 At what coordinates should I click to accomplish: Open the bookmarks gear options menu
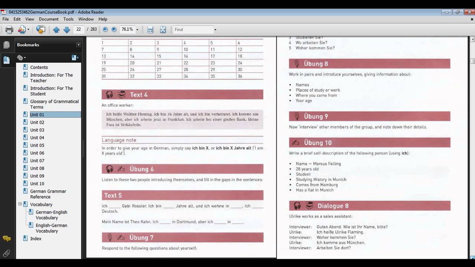coord(21,57)
